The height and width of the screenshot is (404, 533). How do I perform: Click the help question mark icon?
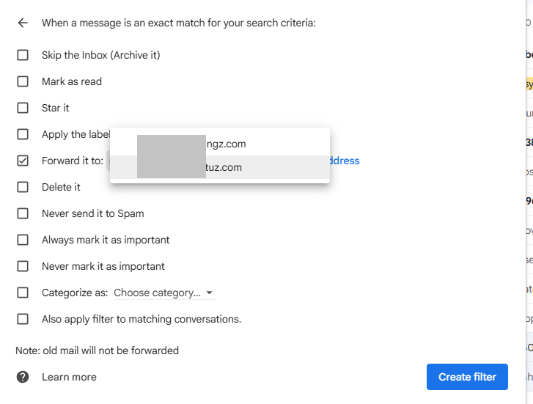(x=23, y=377)
